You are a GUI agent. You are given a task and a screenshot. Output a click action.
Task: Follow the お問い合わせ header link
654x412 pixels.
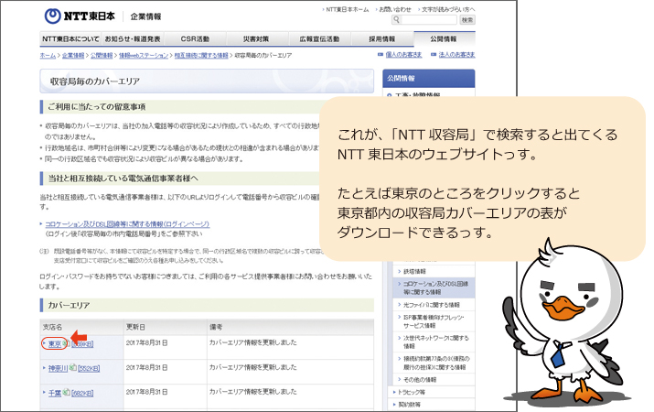click(x=394, y=9)
